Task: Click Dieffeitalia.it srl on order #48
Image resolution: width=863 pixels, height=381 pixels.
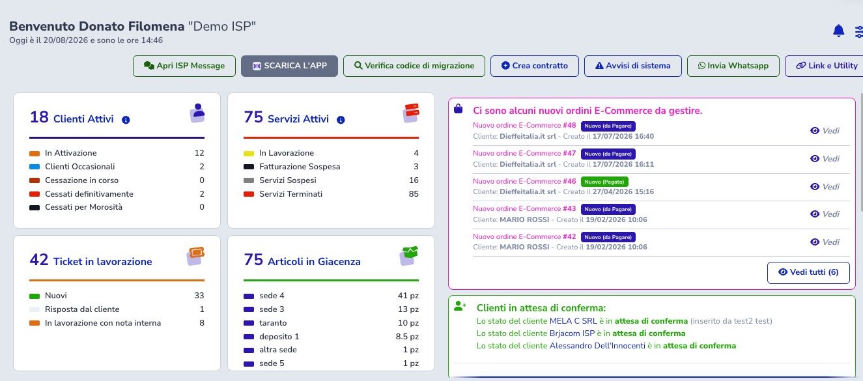Action: click(528, 136)
